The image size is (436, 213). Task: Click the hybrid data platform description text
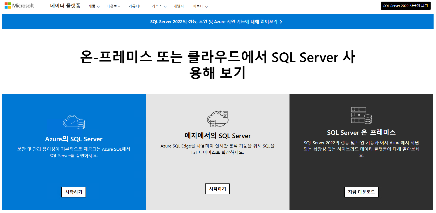click(362, 149)
